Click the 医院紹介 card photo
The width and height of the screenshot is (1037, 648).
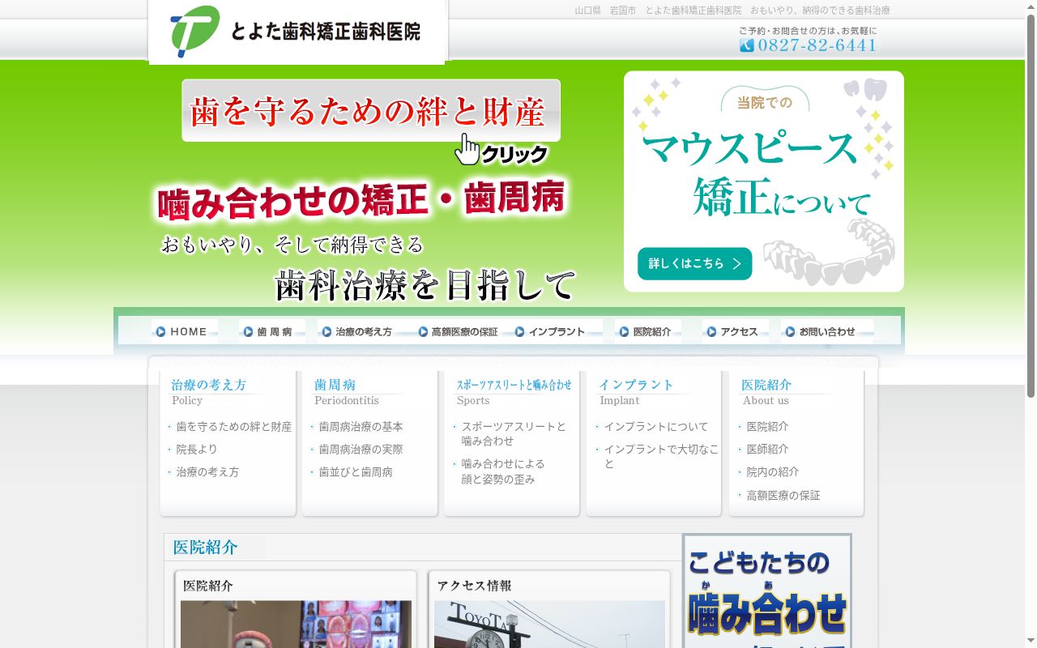(296, 624)
